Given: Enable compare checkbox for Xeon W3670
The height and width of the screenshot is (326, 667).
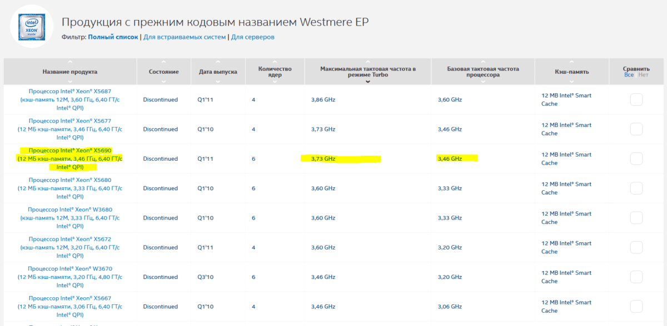Looking at the screenshot, I should [x=636, y=277].
